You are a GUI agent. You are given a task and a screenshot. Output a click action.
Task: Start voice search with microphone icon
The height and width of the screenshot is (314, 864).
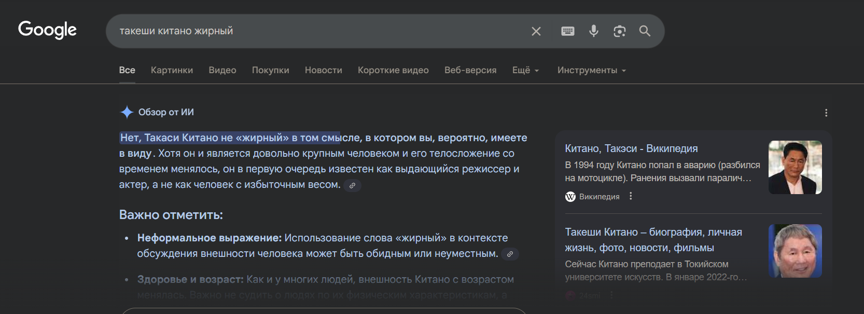click(x=594, y=31)
